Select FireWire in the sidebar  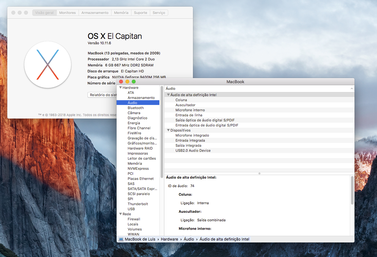tap(134, 133)
